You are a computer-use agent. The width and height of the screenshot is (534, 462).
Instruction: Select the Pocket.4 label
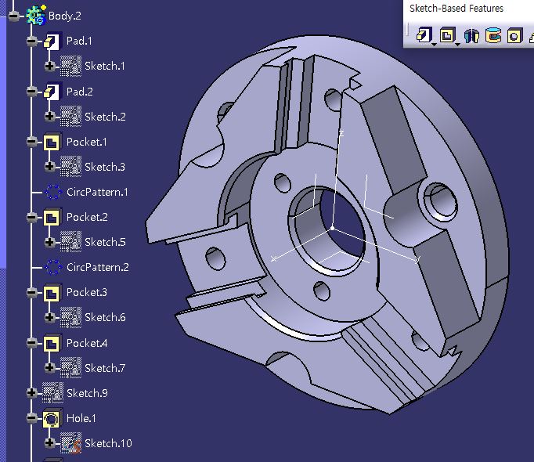(87, 343)
